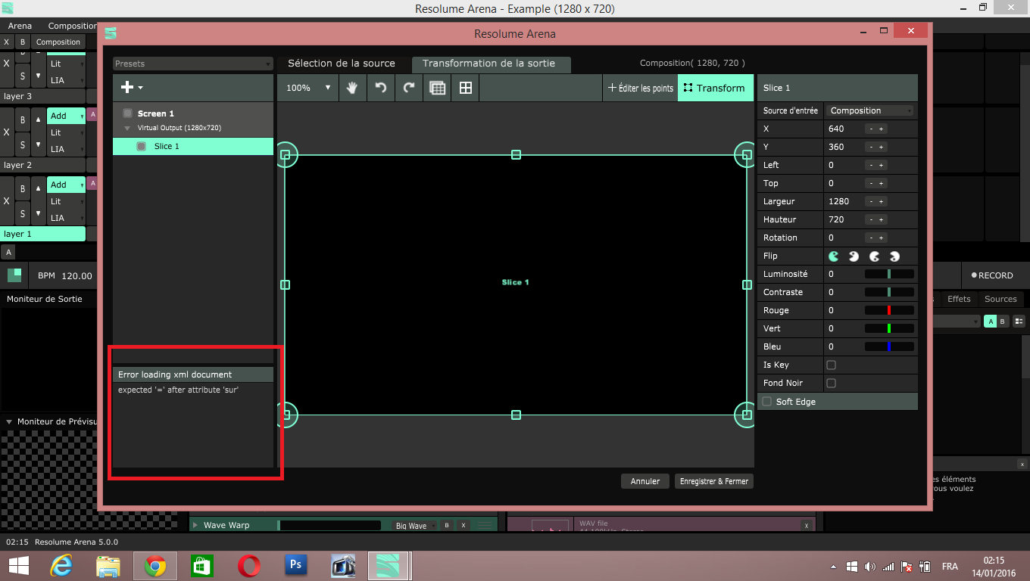This screenshot has width=1030, height=581.
Task: Click the Annuler button
Action: (x=645, y=481)
